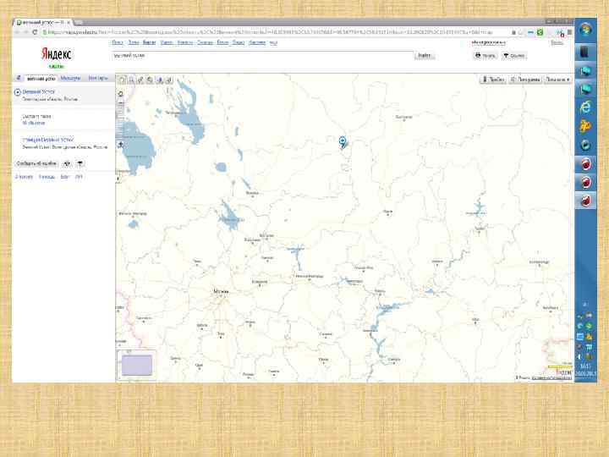The image size is (609, 457).
Task: Click the print icon beside Сообщить об ошибке
Action: 67,163
